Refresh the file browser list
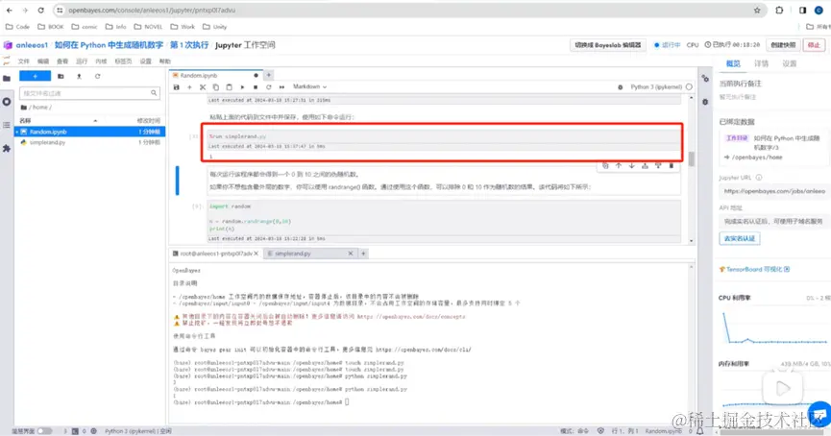 point(98,76)
